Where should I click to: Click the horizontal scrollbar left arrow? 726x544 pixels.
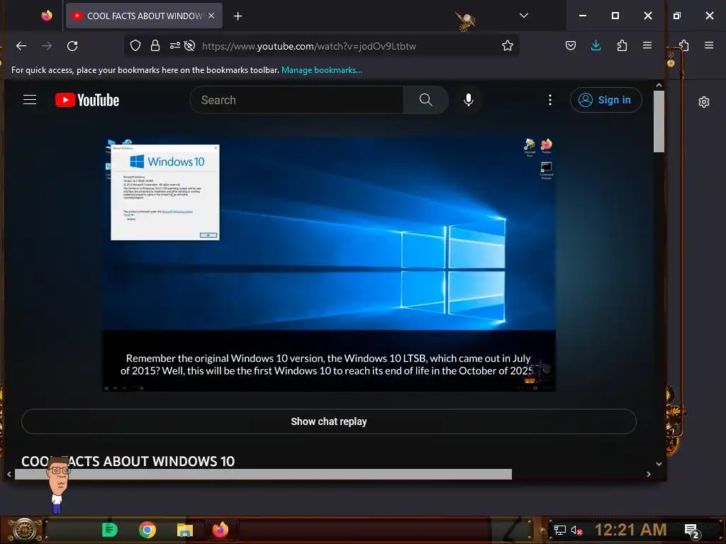[x=9, y=474]
